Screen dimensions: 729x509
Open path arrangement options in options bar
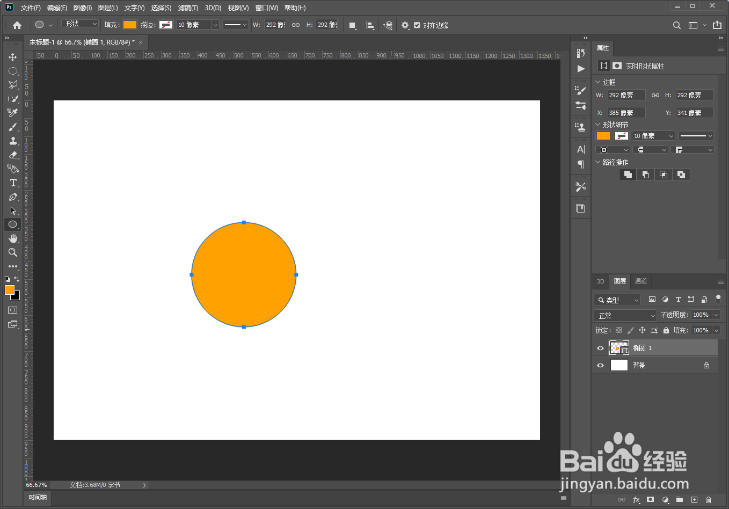[388, 25]
